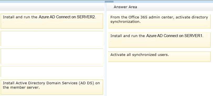The height and width of the screenshot is (96, 213).
Task: Select the Azure AD Connect on SERVER2 card
Action: coord(52,21)
